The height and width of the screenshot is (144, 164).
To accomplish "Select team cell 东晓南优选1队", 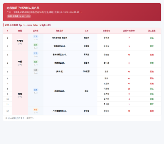I will pos(59,46).
